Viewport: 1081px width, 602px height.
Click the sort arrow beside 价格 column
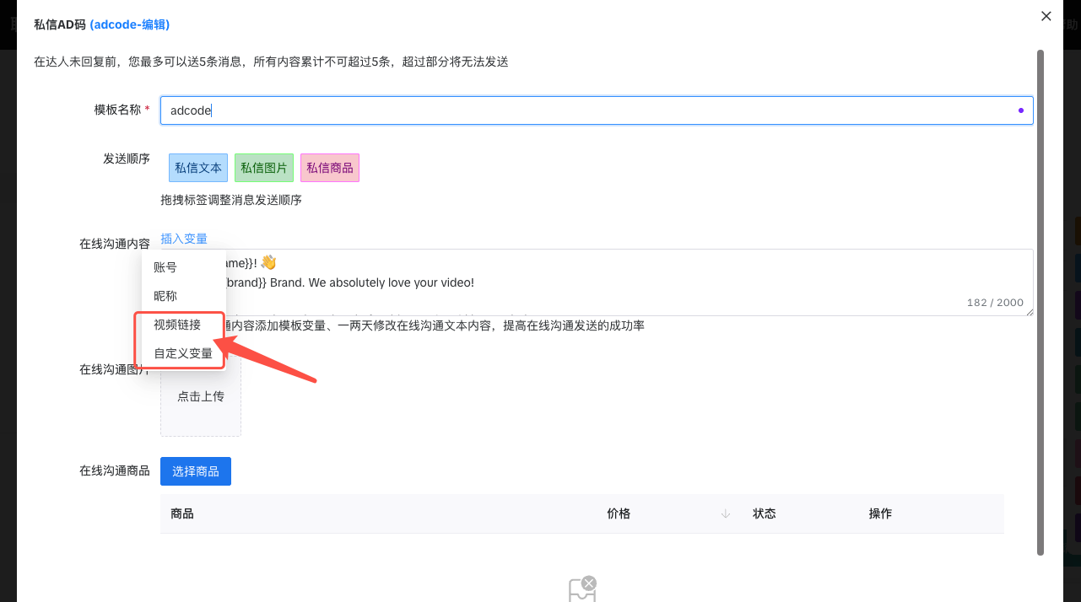[726, 513]
